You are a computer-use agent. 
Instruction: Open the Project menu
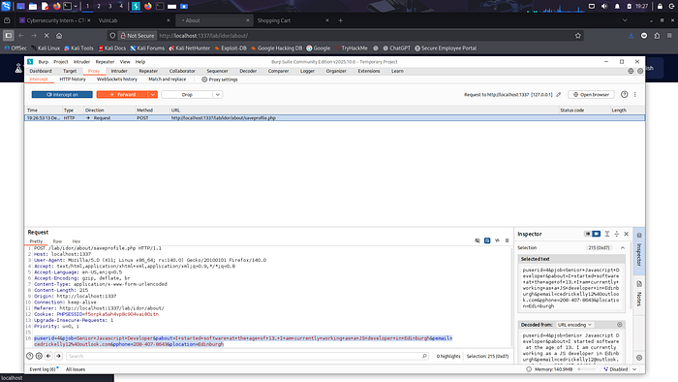click(60, 62)
